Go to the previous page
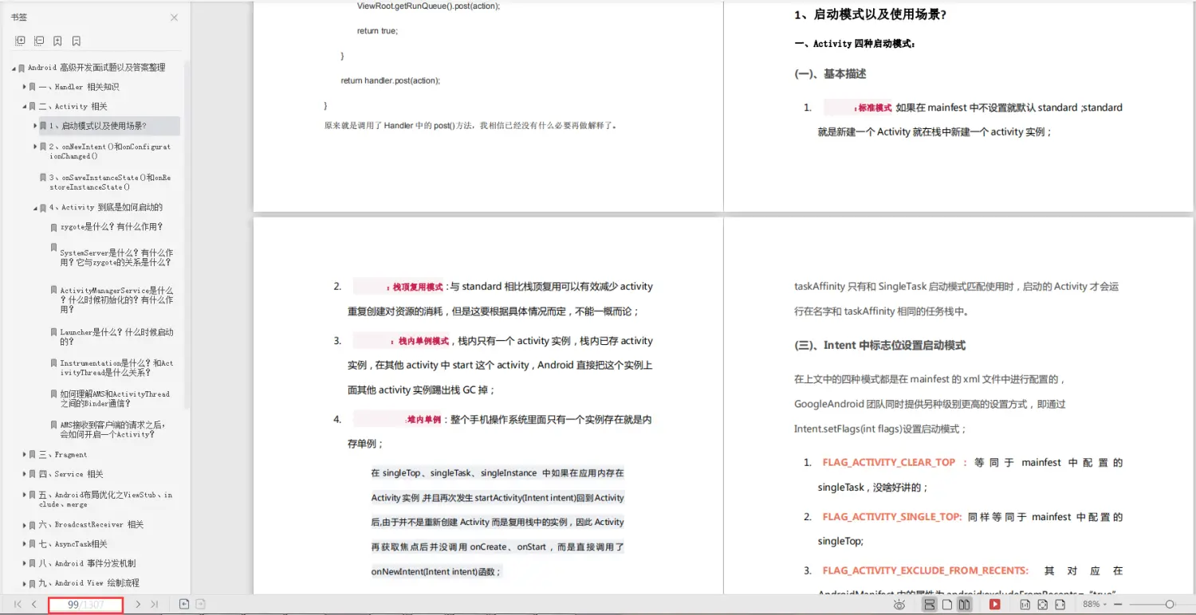 33,605
